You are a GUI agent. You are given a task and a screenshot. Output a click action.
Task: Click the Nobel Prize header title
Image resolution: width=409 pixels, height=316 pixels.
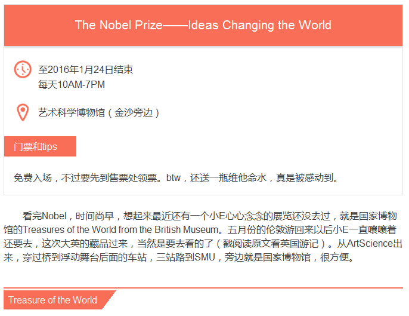pyautogui.click(x=203, y=25)
